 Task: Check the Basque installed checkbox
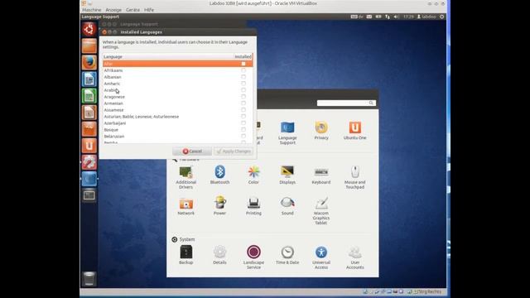coord(243,129)
